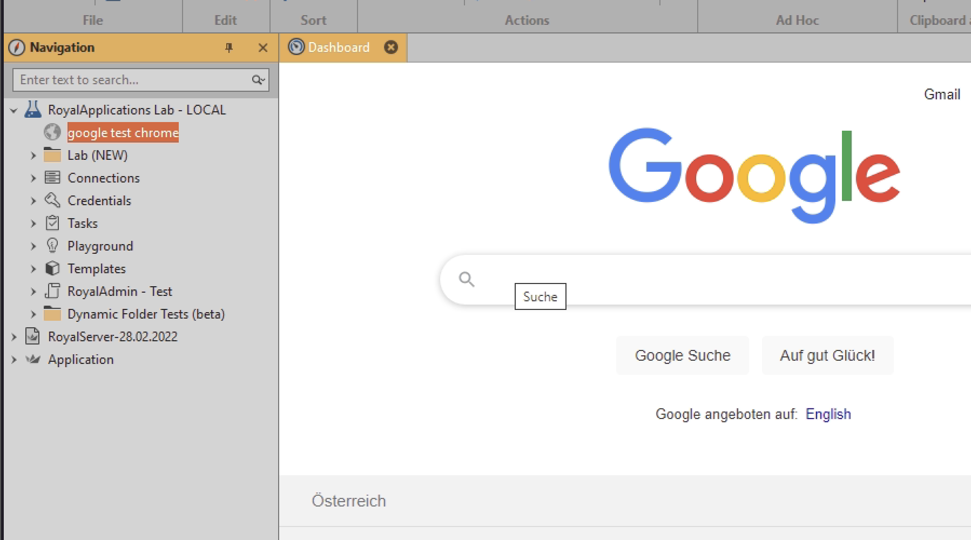Click the Credentials key icon
971x540 pixels.
pos(52,200)
